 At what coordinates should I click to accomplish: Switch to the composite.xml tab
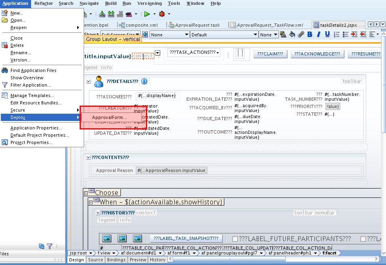coord(139,25)
